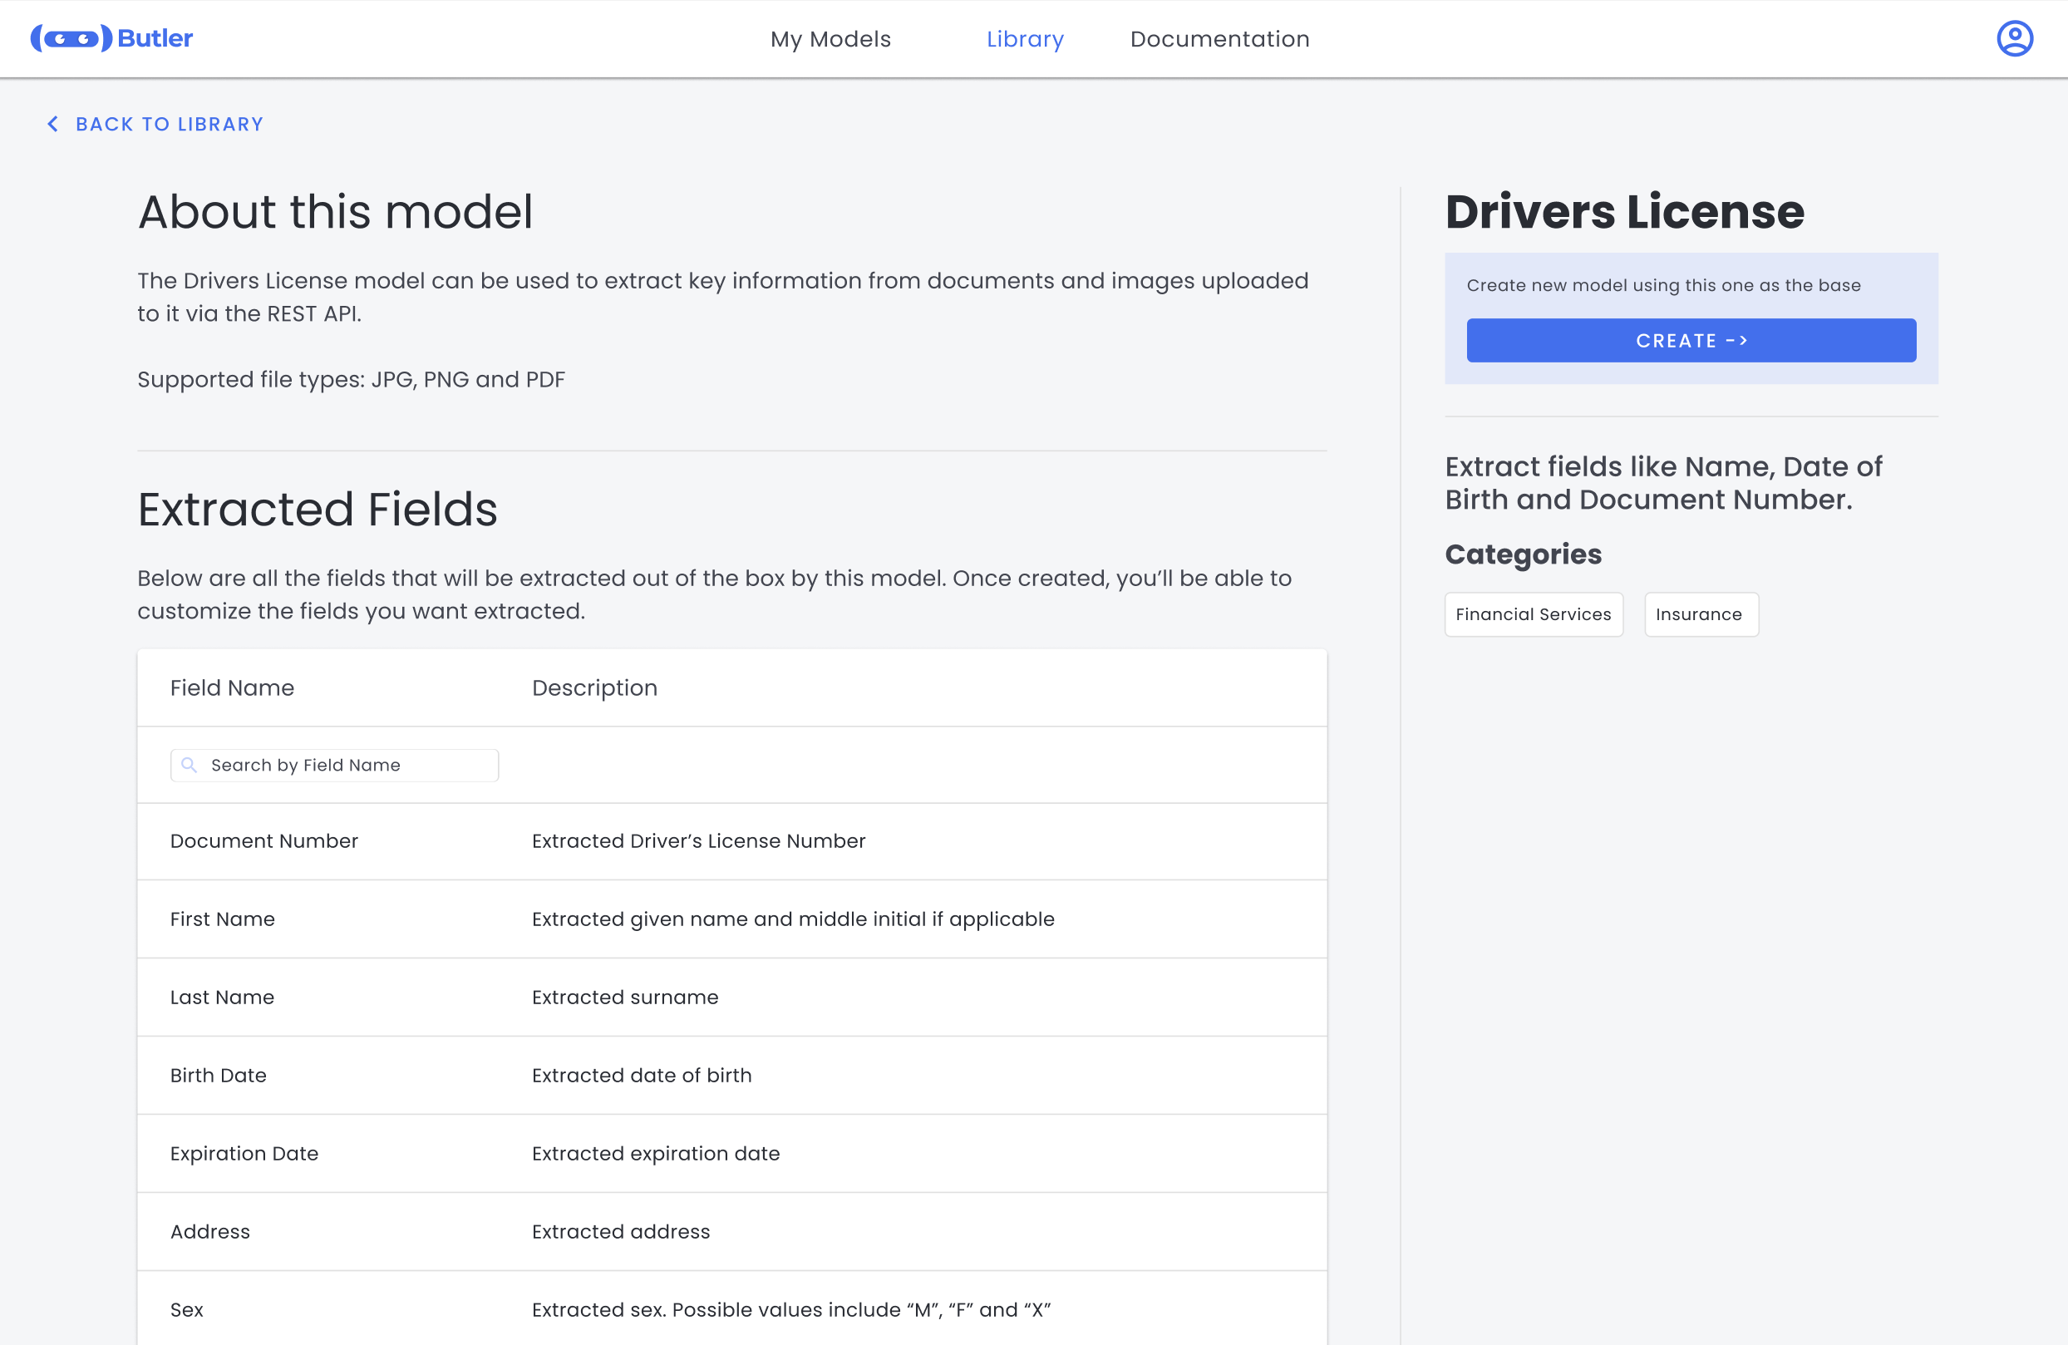This screenshot has height=1345, width=2068.
Task: Select the Document Number field row
Action: pos(731,841)
